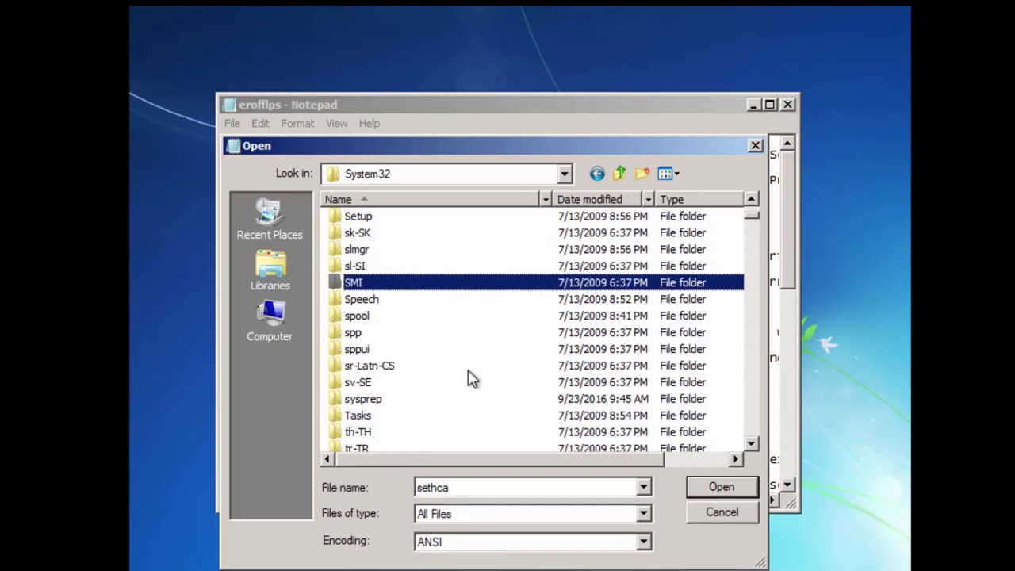This screenshot has width=1015, height=571.
Task: Open Recent Places in sidebar
Action: [x=270, y=220]
